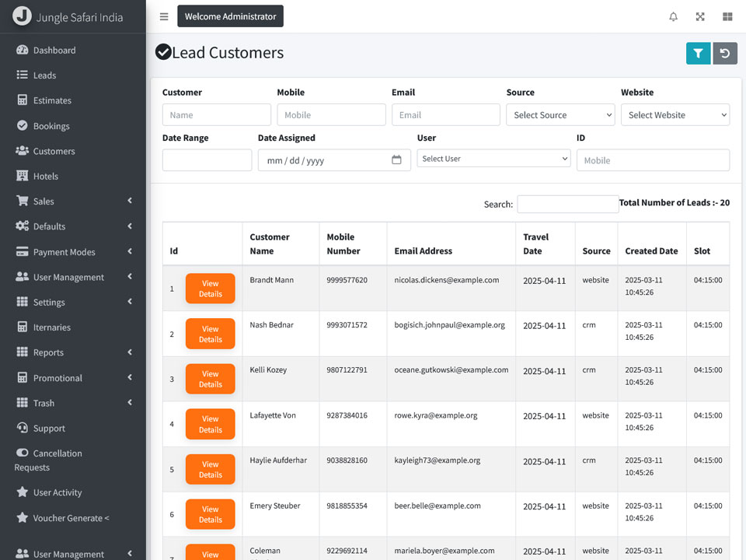Viewport: 746px width, 560px height.
Task: Expand the Sales submenu chevron
Action: click(x=130, y=201)
